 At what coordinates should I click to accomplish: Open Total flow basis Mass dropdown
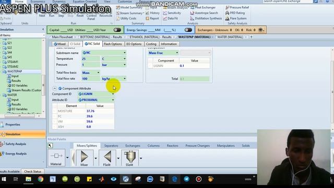pos(98,73)
